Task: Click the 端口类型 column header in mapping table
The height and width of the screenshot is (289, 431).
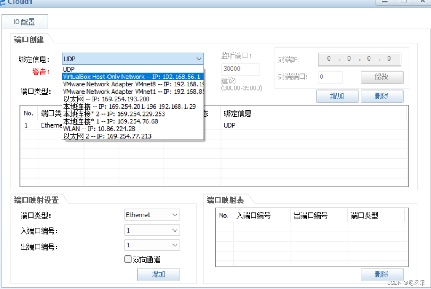Action: click(x=376, y=216)
